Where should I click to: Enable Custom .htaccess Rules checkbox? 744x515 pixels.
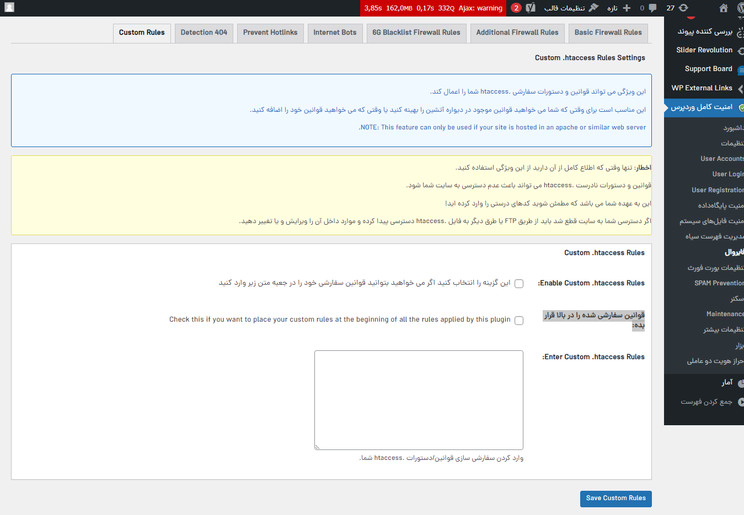(x=519, y=284)
